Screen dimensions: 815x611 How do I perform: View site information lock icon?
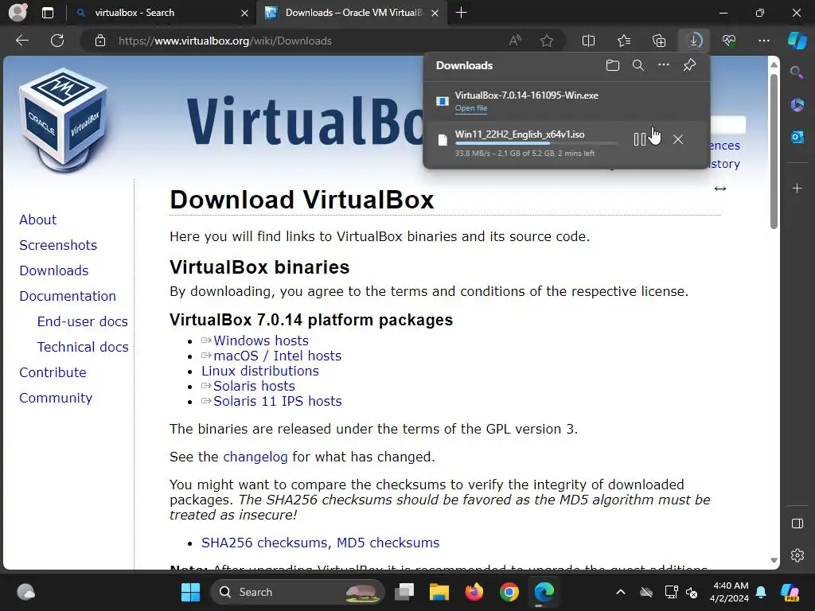click(x=100, y=41)
